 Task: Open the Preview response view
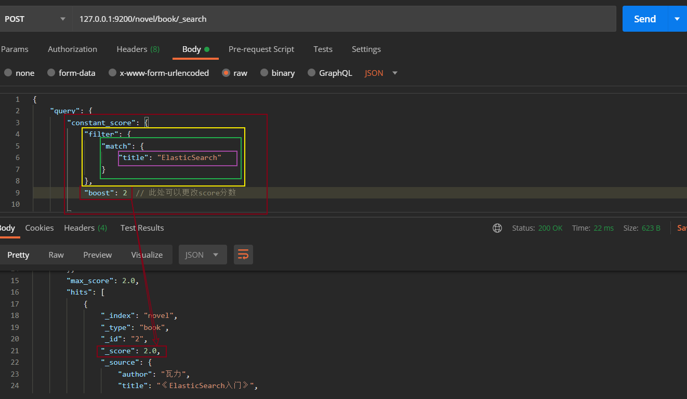point(98,255)
